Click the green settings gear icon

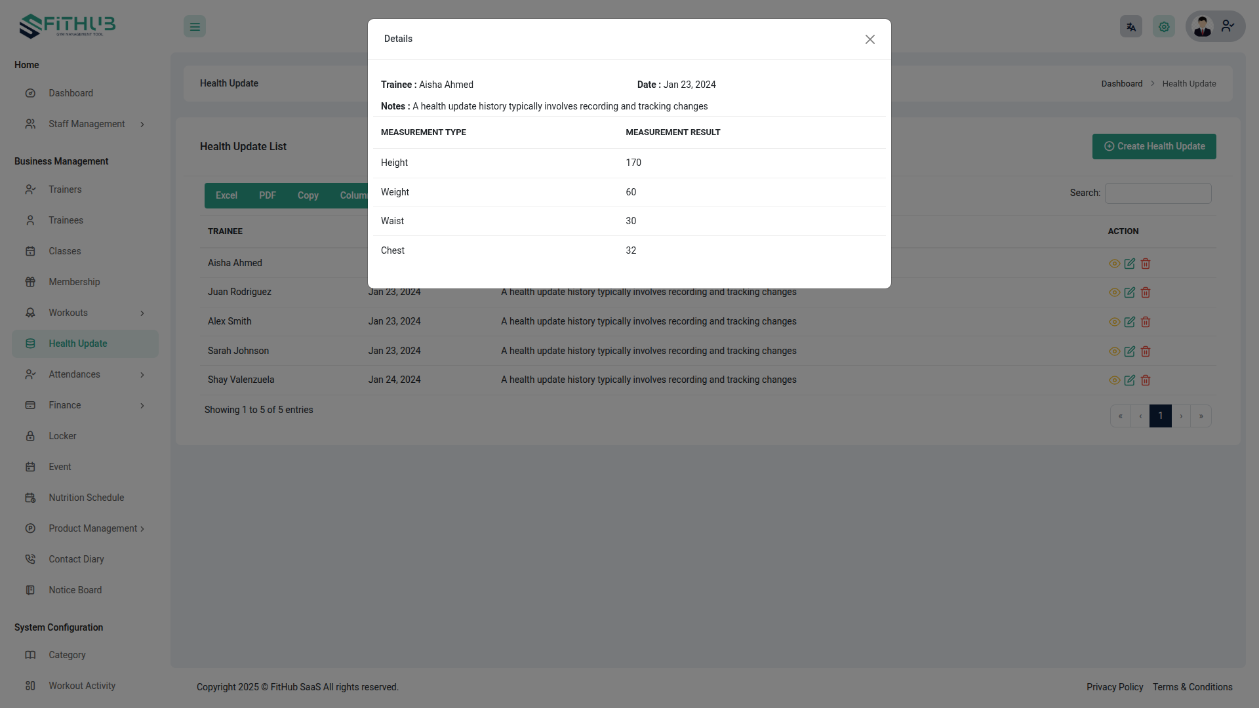(x=1164, y=27)
